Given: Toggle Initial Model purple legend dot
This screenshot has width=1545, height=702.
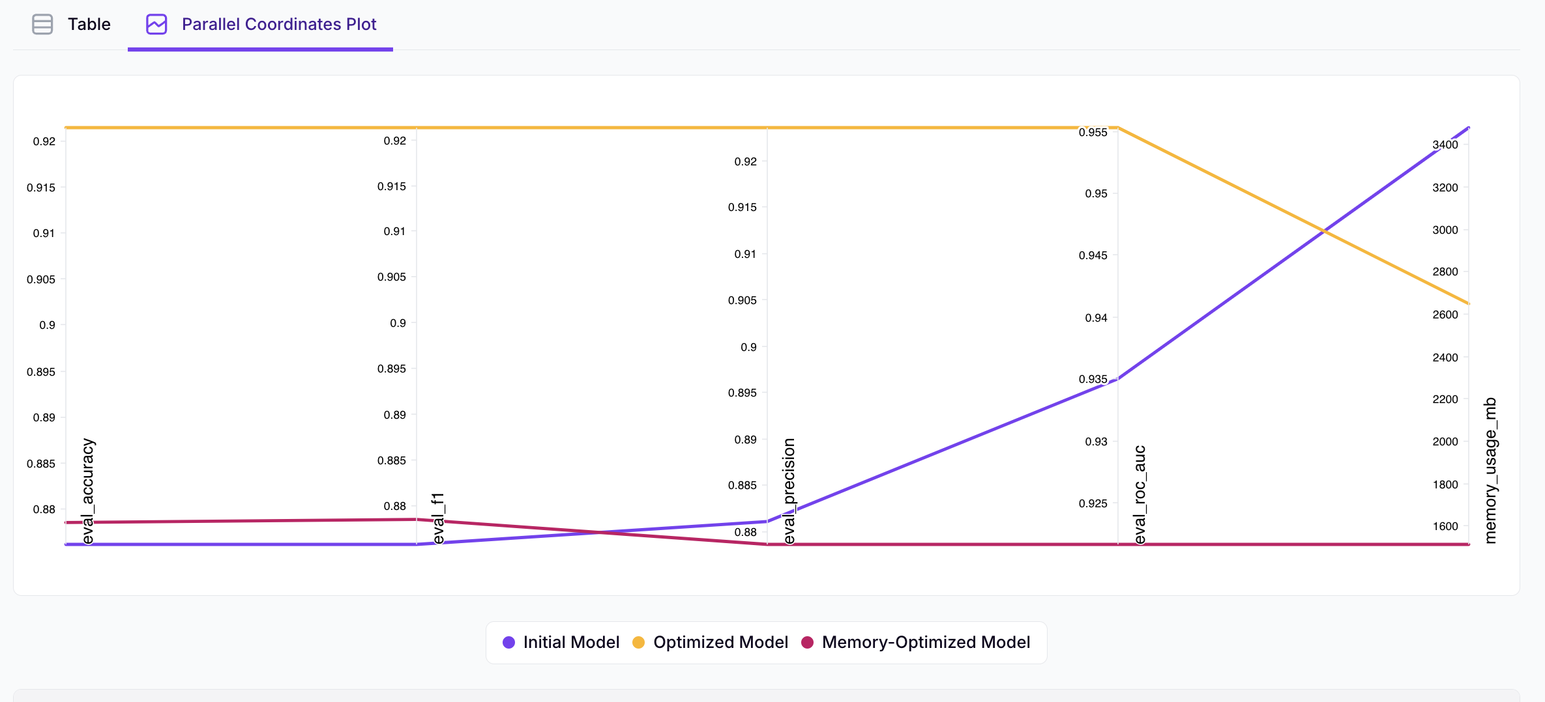Looking at the screenshot, I should point(509,643).
